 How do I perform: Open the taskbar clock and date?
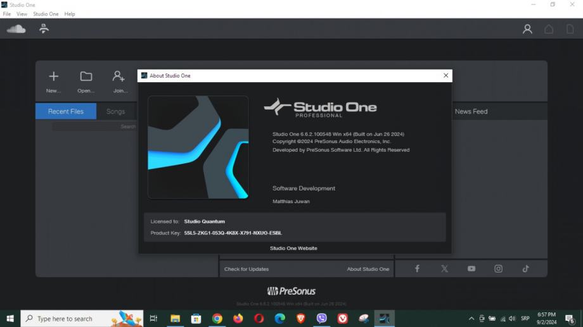[546, 319]
